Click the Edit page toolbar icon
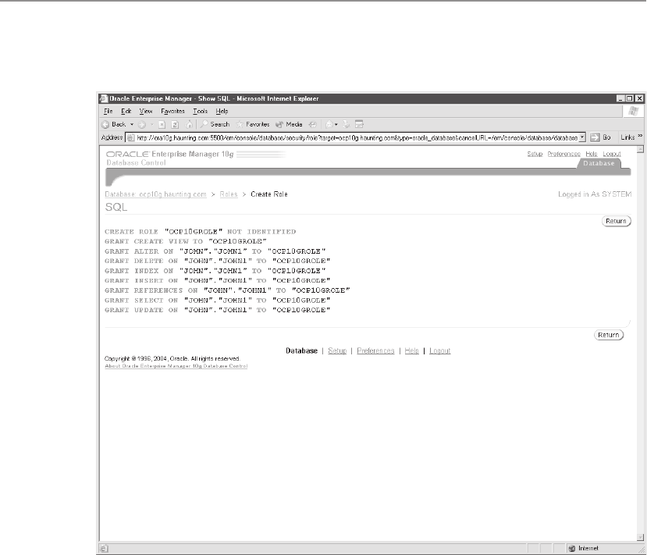The height and width of the screenshot is (555, 647). (x=359, y=125)
